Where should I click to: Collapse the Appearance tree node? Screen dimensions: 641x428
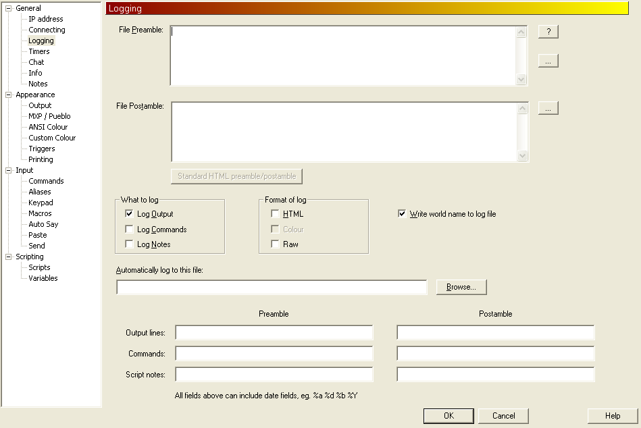[x=9, y=95]
